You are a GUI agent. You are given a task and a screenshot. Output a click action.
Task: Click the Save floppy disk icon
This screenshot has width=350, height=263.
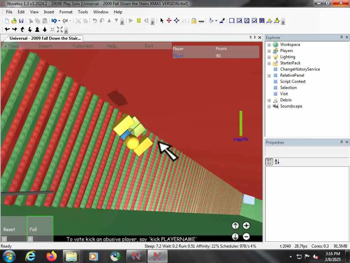21,21
